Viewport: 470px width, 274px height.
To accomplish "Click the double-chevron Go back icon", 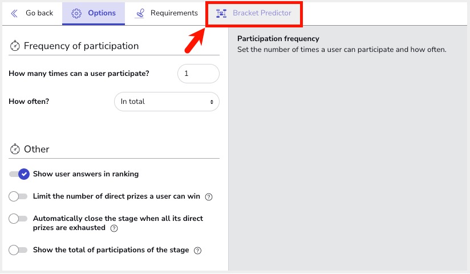I will click(x=14, y=13).
